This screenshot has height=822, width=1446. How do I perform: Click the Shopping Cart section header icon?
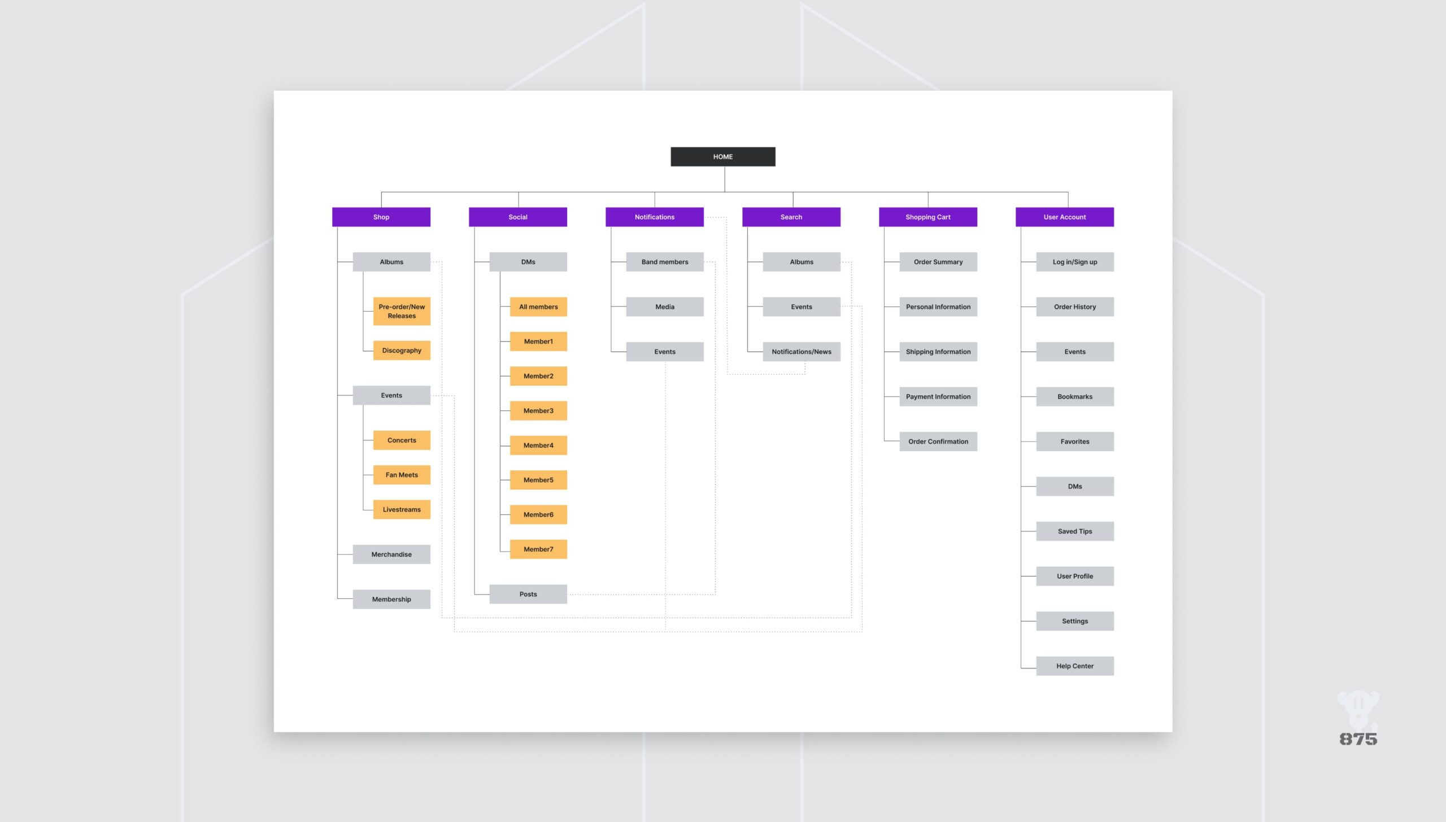927,216
